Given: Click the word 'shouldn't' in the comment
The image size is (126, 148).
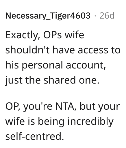Looking at the screenshot, I should 27,50.
